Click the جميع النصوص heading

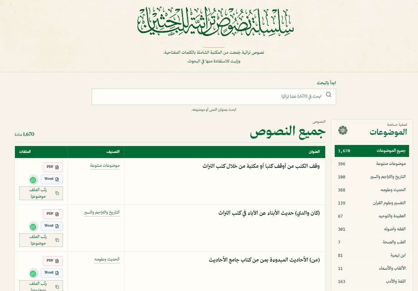288,132
